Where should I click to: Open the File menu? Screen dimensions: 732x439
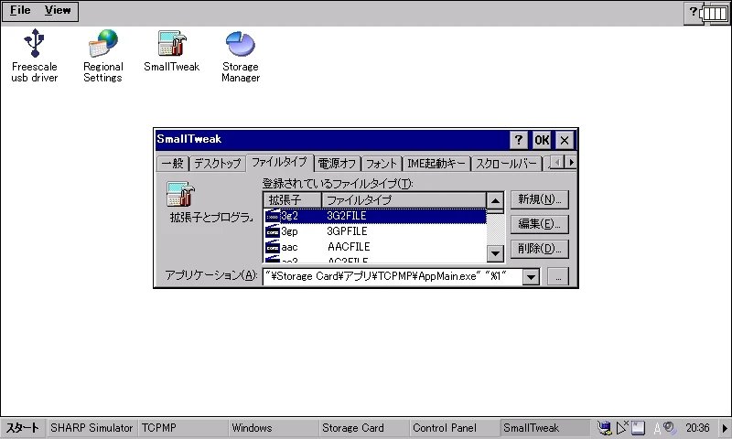coord(20,10)
